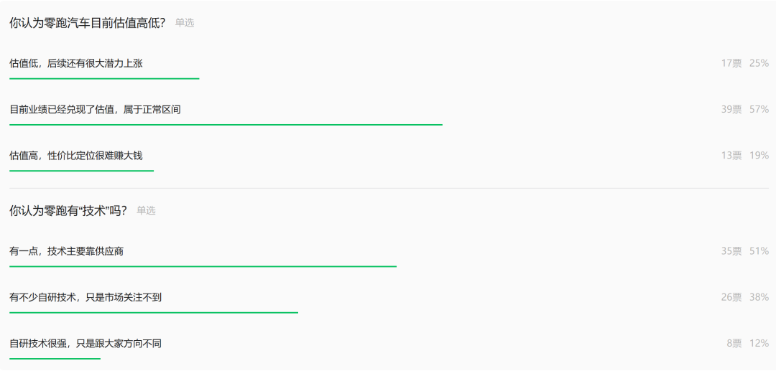
Task: Click the 39票 vote count
Action: click(731, 109)
